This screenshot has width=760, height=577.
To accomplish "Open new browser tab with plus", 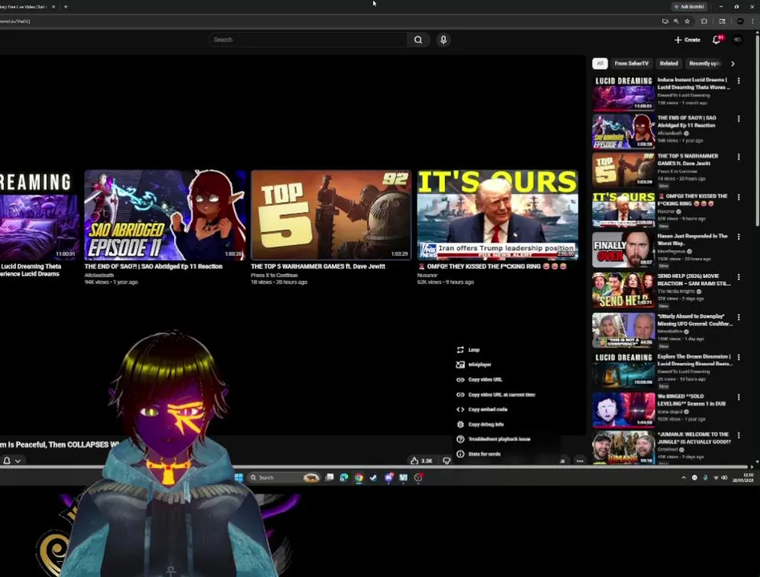I will pos(66,6).
